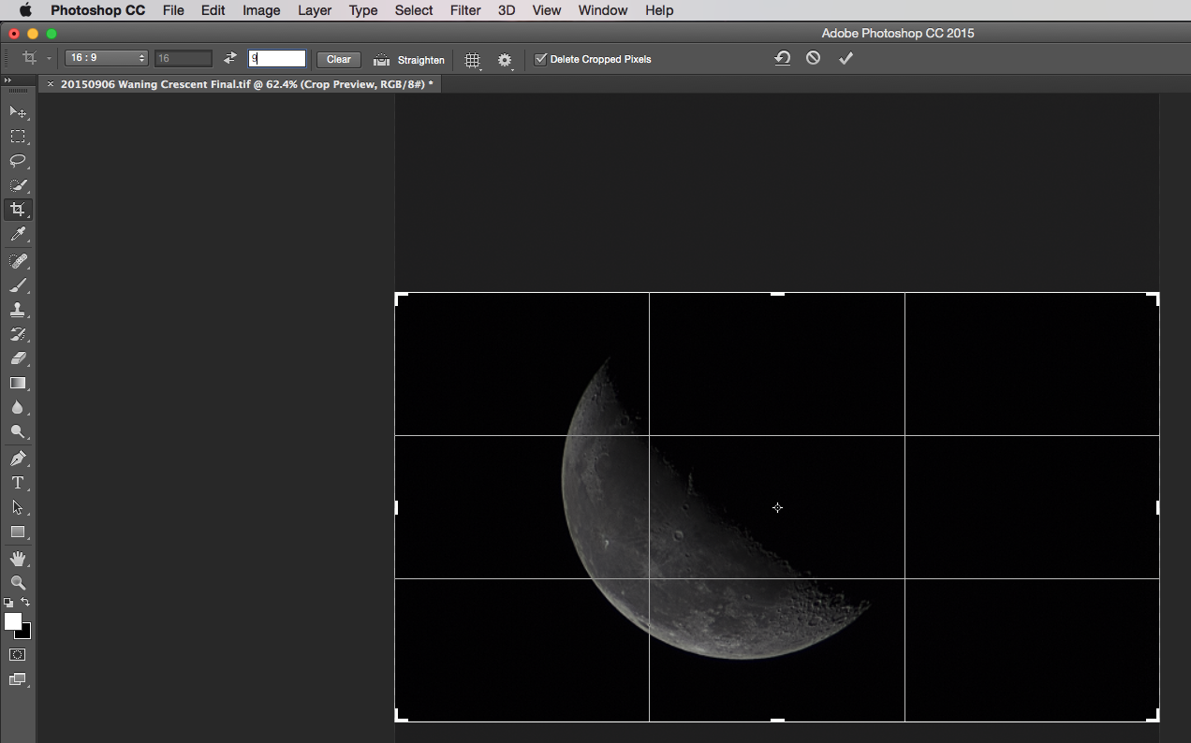Open the 16:9 aspect ratio dropdown
Viewport: 1191px width, 743px height.
tap(106, 58)
